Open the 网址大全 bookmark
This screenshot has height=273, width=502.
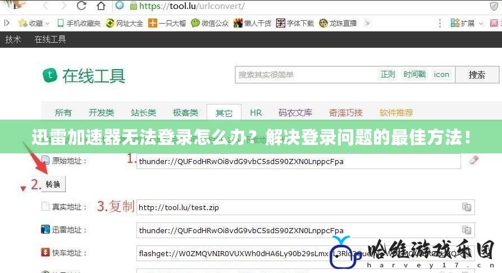(x=125, y=24)
